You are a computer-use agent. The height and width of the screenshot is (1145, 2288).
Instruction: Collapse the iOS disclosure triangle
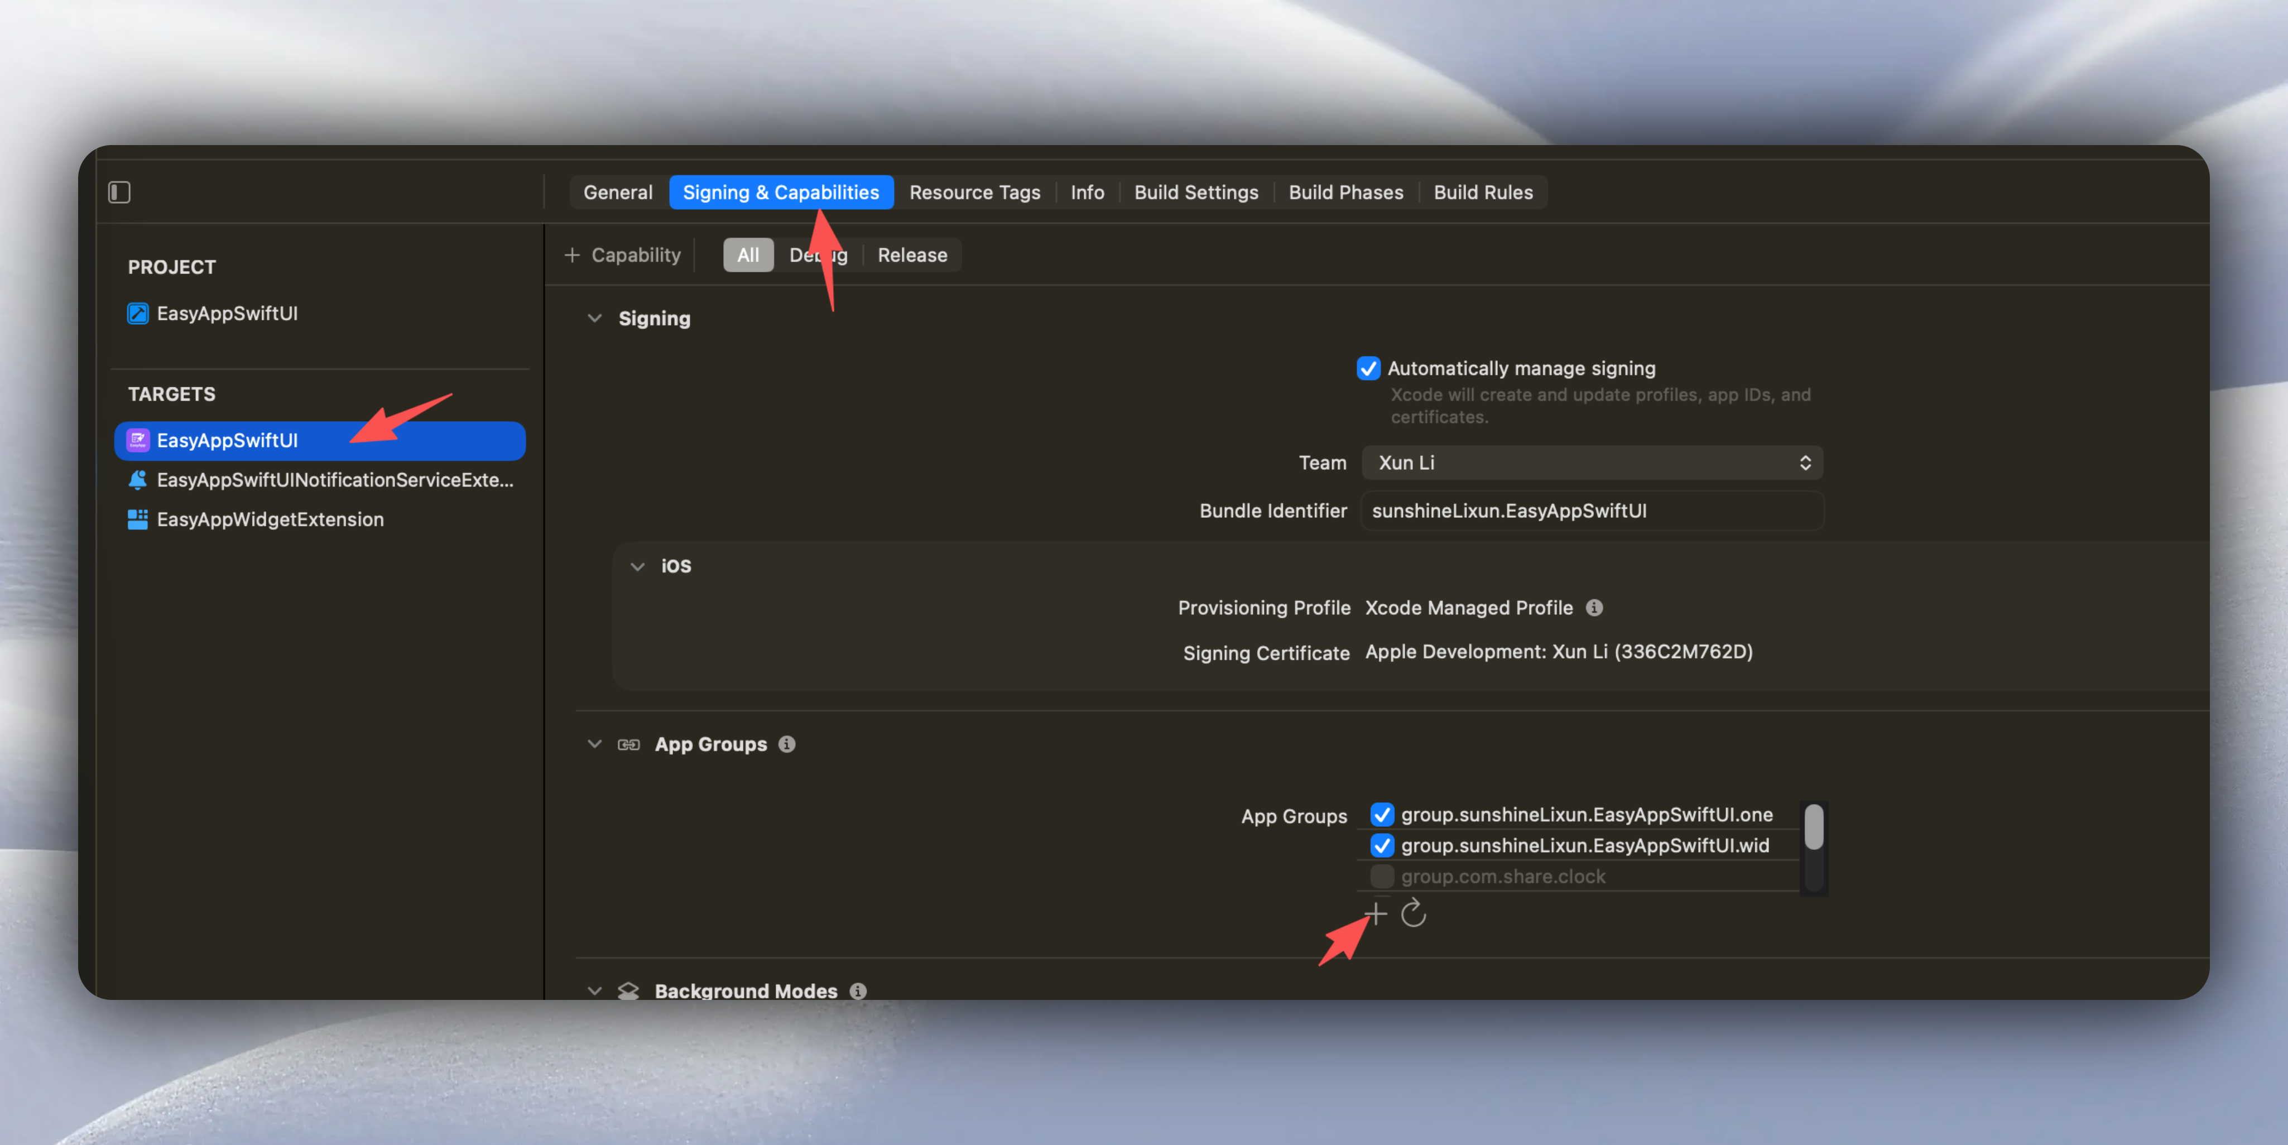coord(637,566)
